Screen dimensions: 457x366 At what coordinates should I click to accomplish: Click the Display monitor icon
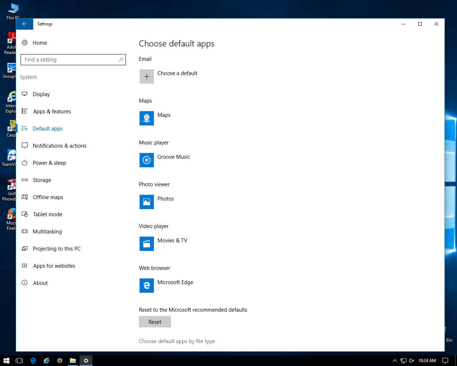[x=25, y=94]
